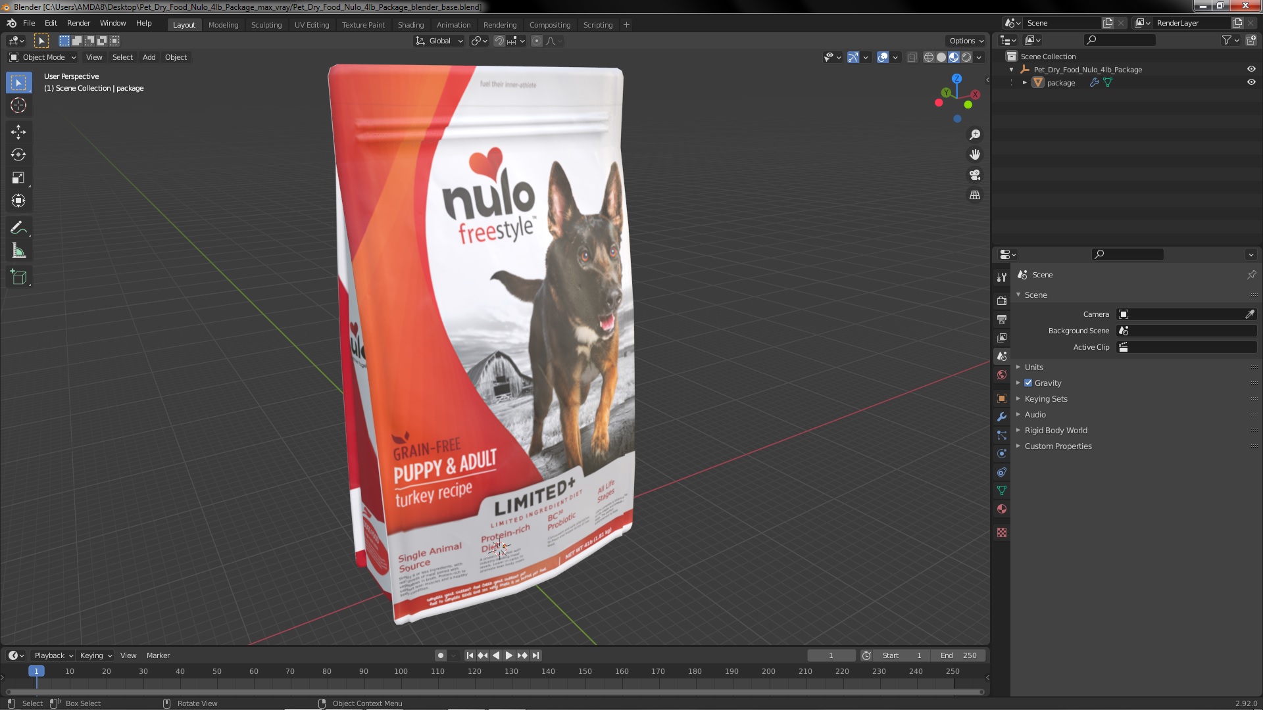Switch to the Shading workspace tab
This screenshot has width=1263, height=710.
(x=410, y=25)
